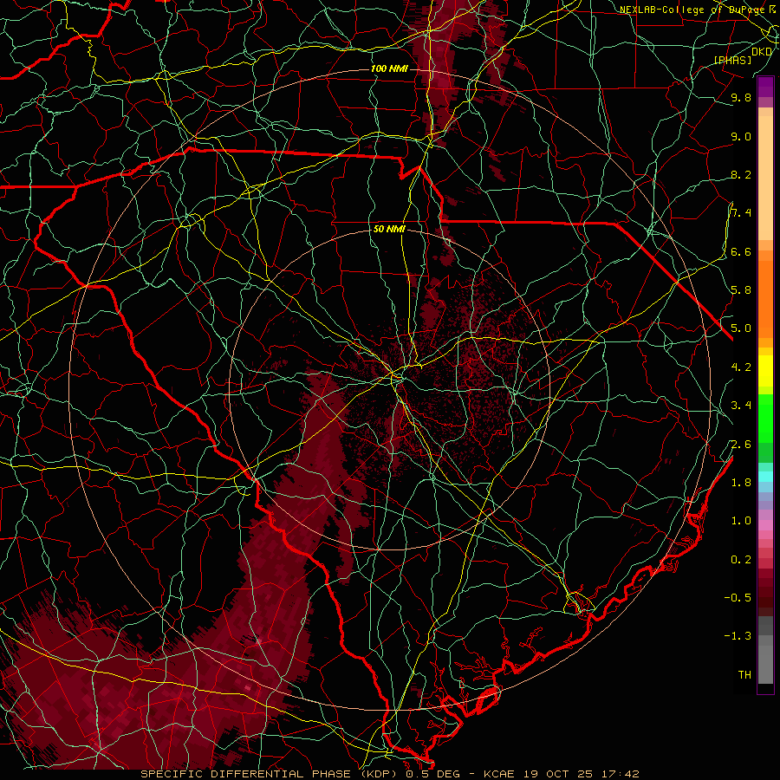Click the 9.0 scale value
The image size is (780, 780).
click(x=741, y=136)
